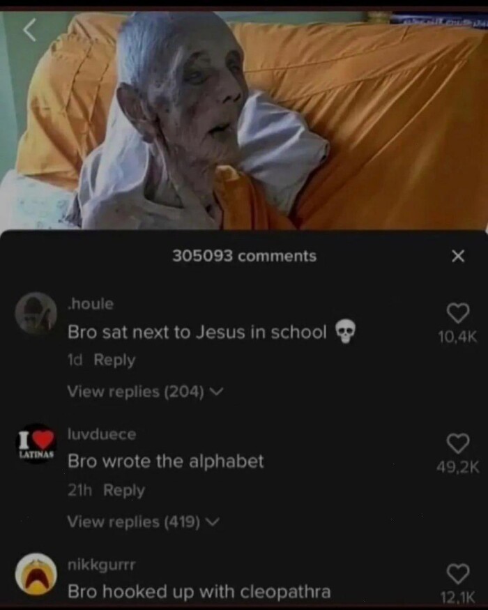
Task: Tap the 305093 comments header
Action: (245, 256)
